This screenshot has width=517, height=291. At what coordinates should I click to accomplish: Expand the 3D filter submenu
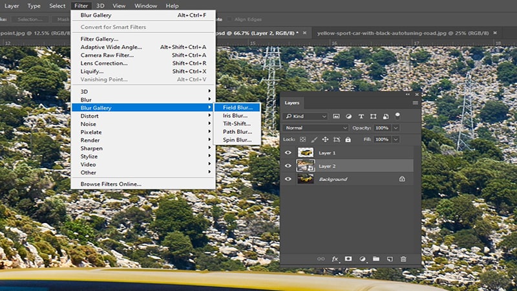(143, 91)
